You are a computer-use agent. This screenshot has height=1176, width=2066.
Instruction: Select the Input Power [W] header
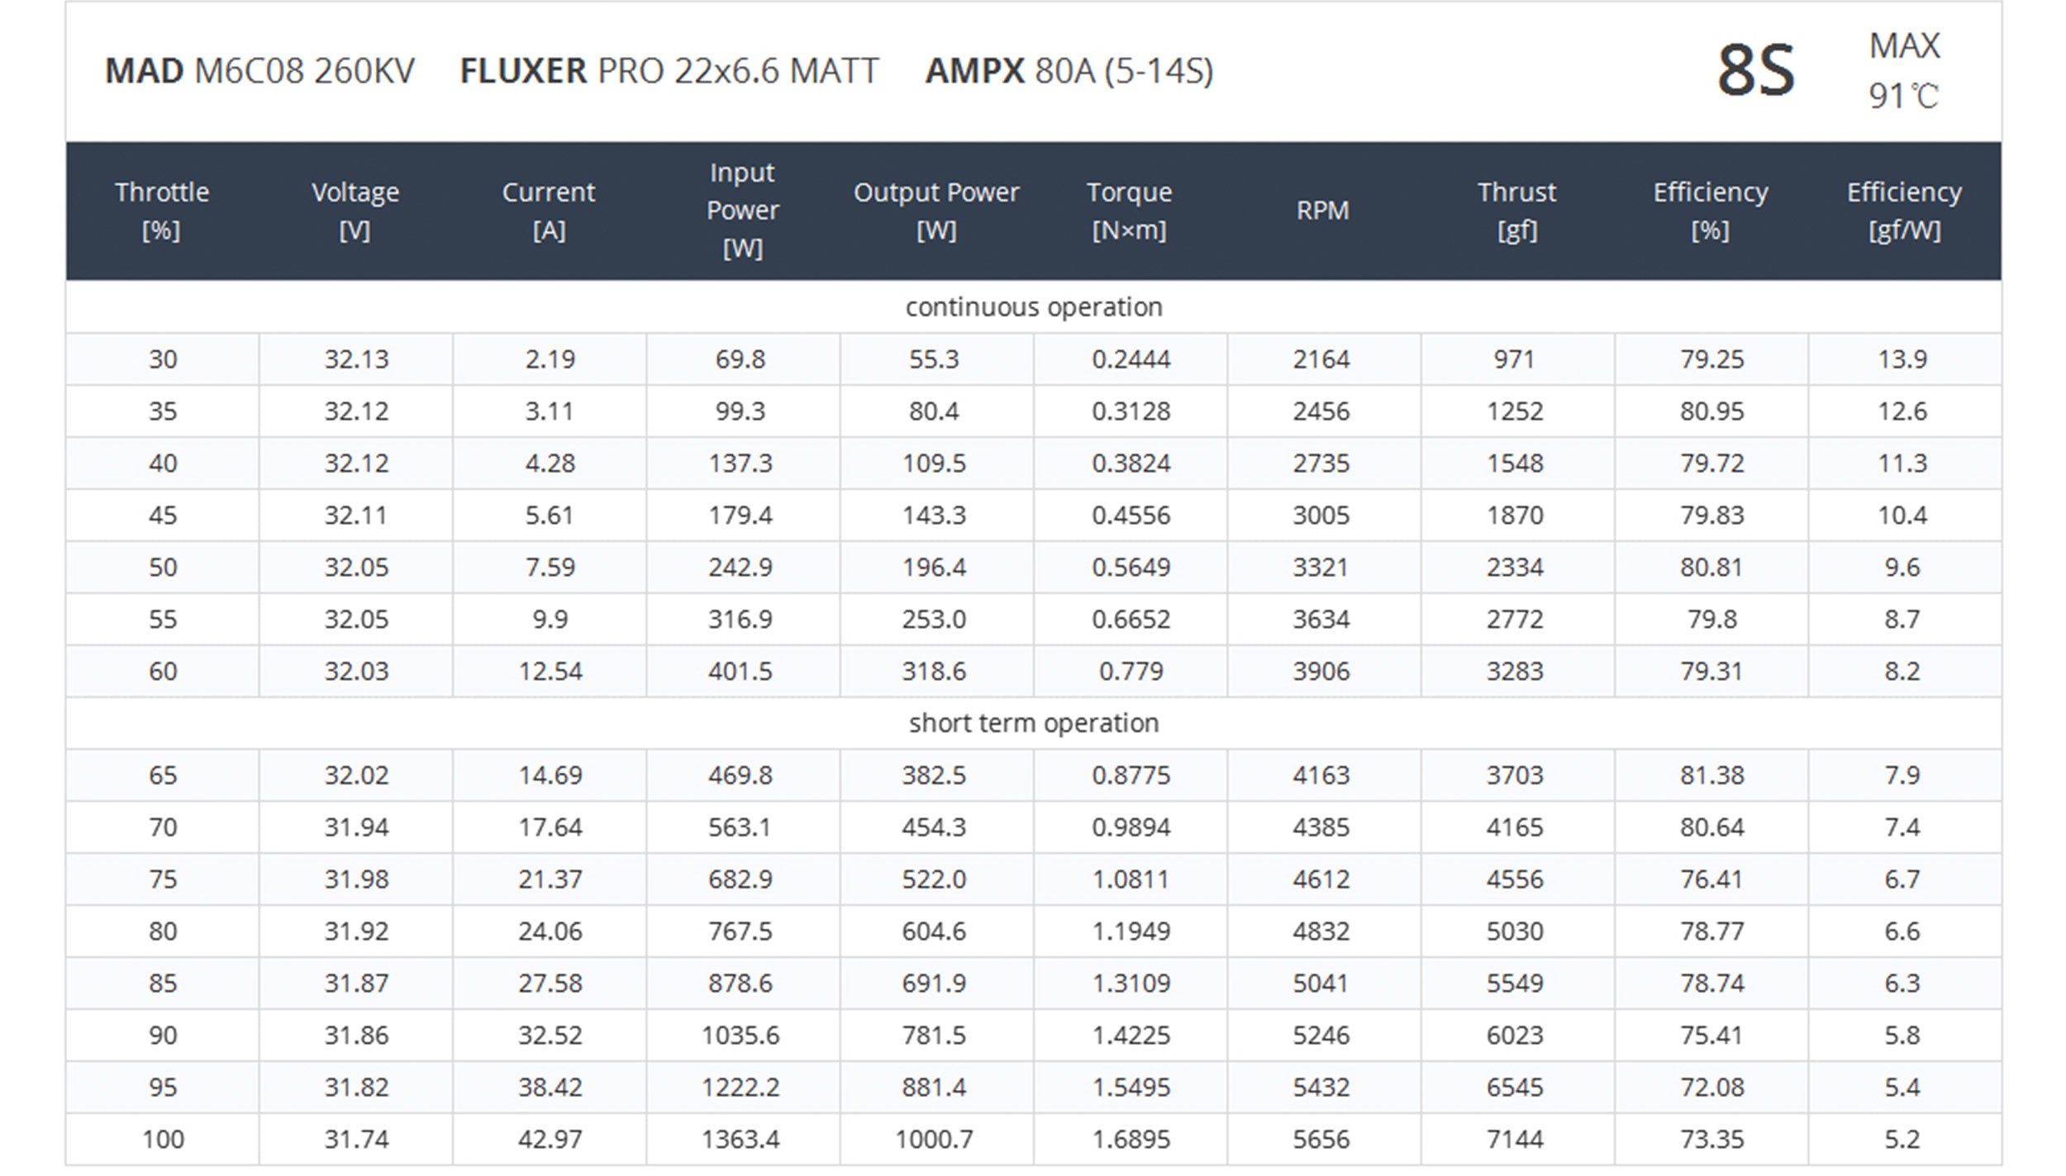[742, 210]
